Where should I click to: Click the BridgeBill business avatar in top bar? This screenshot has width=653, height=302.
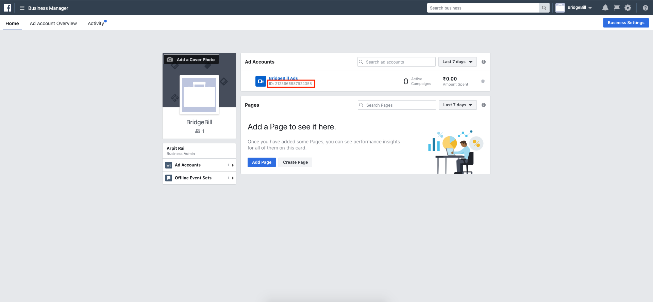point(560,8)
